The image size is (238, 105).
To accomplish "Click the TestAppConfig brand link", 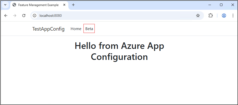I will click(x=48, y=29).
